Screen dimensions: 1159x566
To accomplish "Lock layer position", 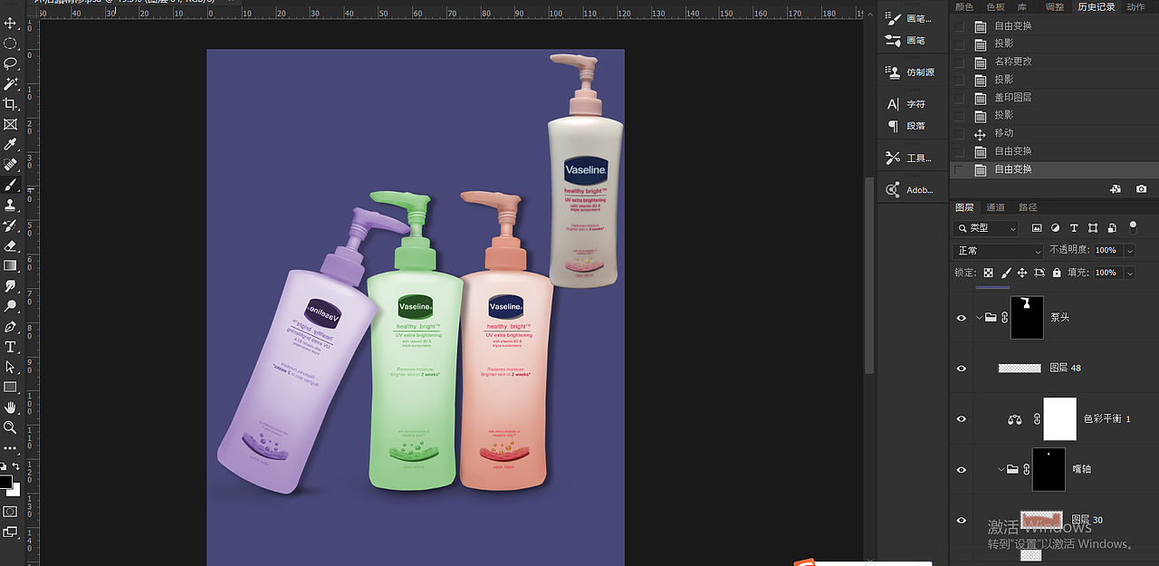I will [1022, 273].
